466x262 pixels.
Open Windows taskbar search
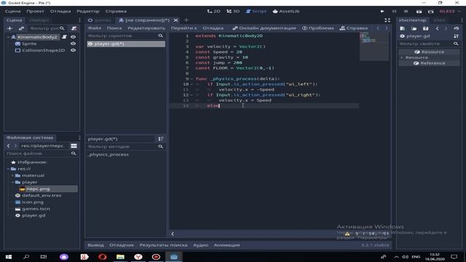click(x=26, y=257)
